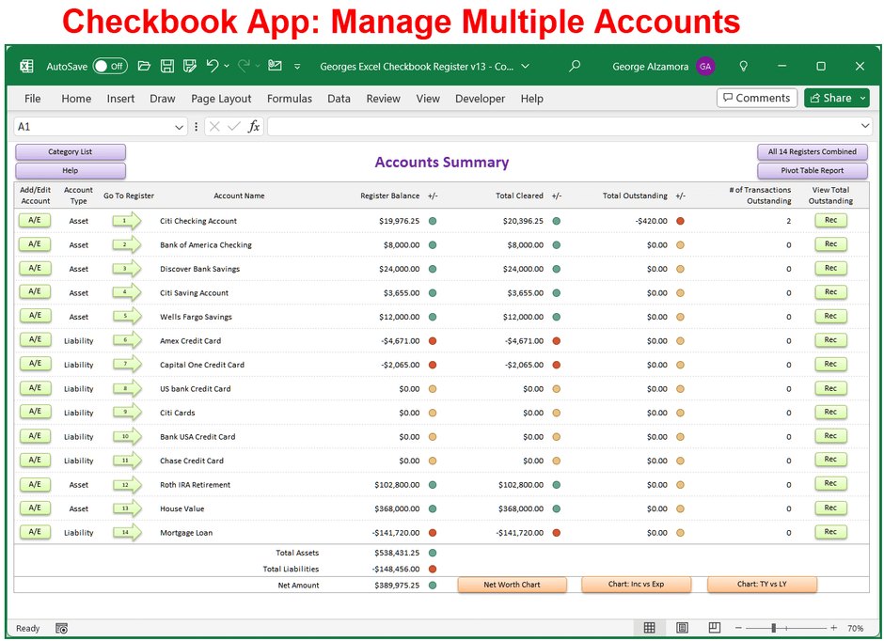Reconcile Amex Credit Card with its Rec button
The height and width of the screenshot is (641, 884).
[x=830, y=340]
